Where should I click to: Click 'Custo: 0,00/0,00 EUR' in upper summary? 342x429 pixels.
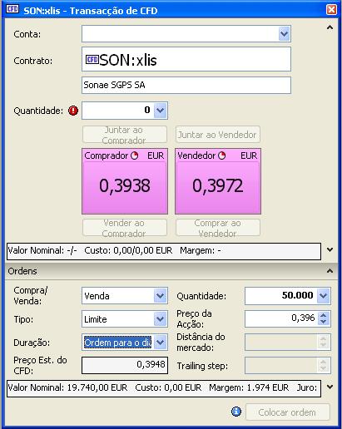[x=128, y=250]
